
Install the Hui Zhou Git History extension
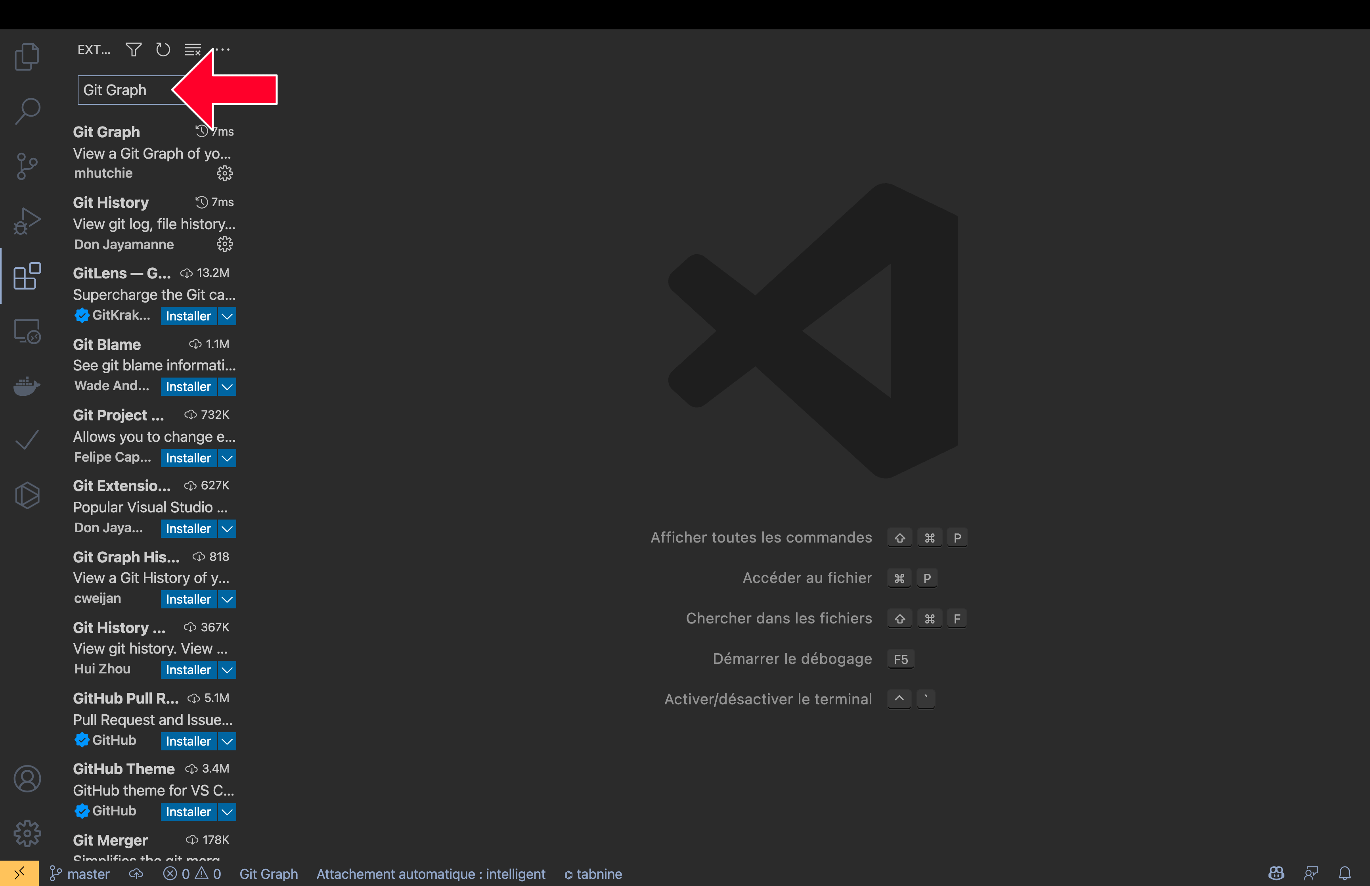[x=189, y=670]
